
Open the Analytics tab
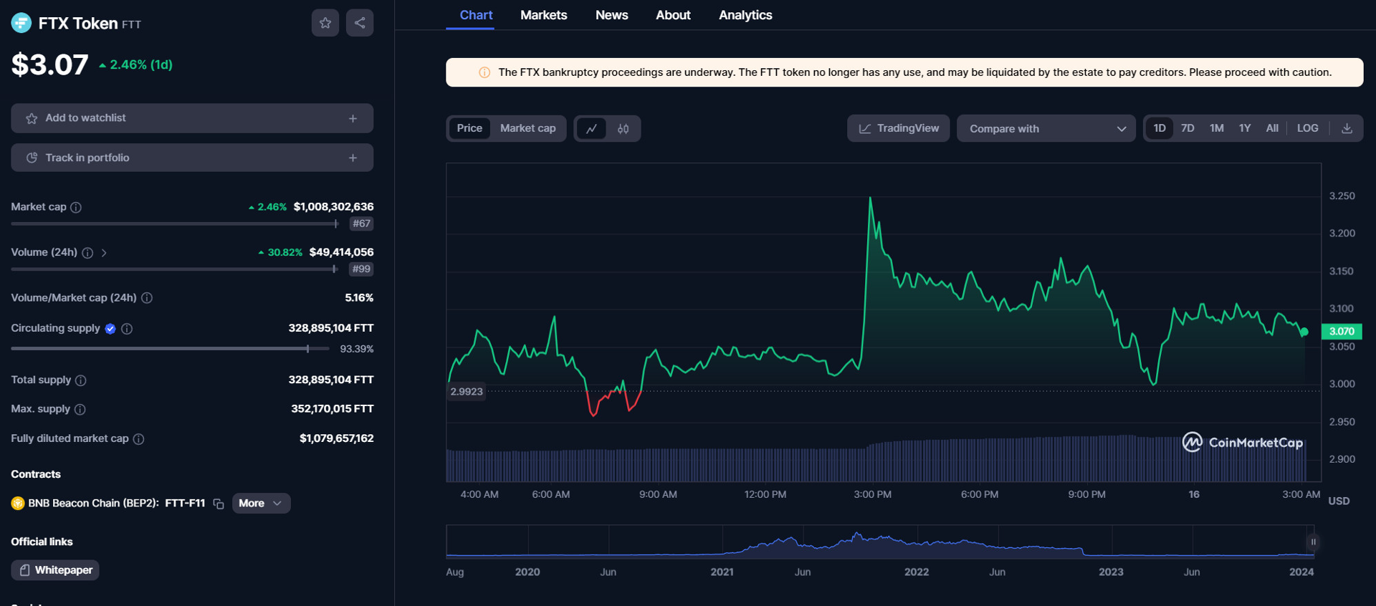tap(745, 15)
